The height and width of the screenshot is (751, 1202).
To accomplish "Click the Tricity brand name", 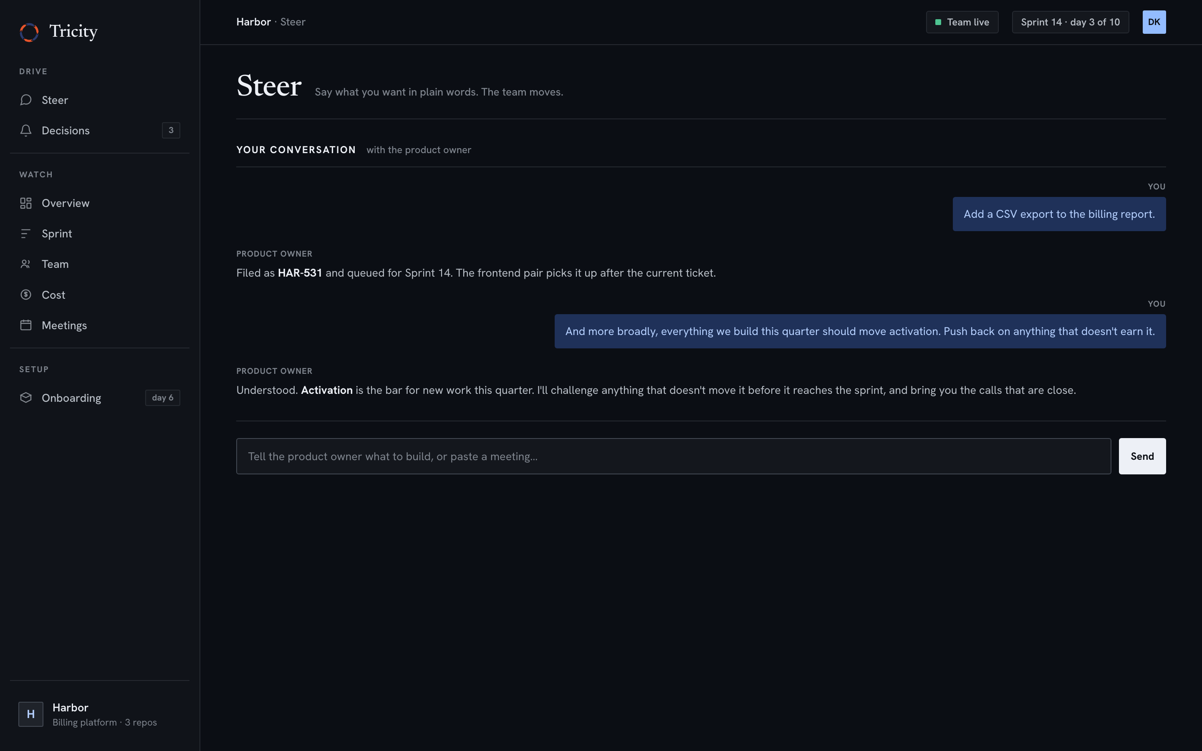I will (73, 31).
